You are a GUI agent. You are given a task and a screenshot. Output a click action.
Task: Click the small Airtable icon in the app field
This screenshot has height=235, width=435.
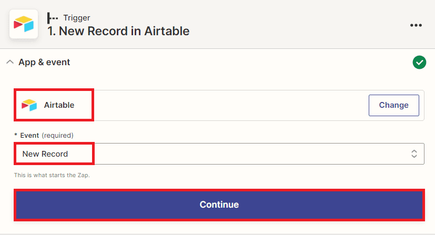[29, 105]
